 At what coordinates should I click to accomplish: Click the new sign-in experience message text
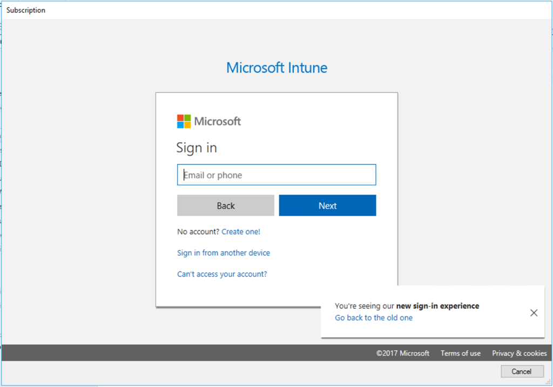click(407, 306)
